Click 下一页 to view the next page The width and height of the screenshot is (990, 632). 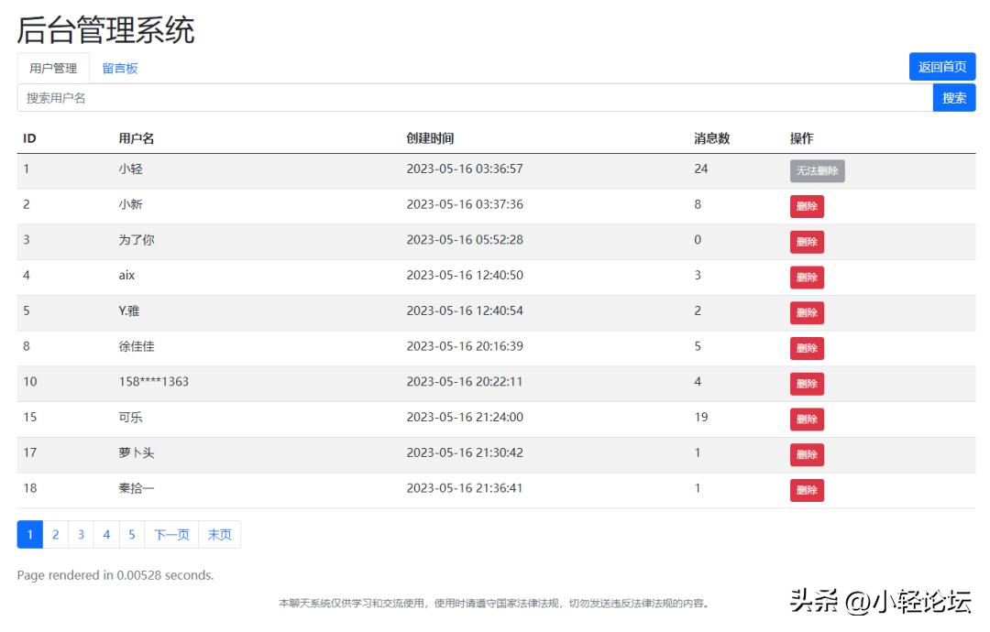(x=170, y=533)
